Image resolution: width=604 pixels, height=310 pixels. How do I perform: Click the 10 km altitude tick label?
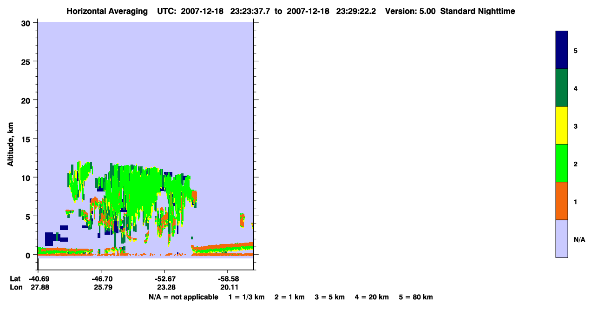27,178
